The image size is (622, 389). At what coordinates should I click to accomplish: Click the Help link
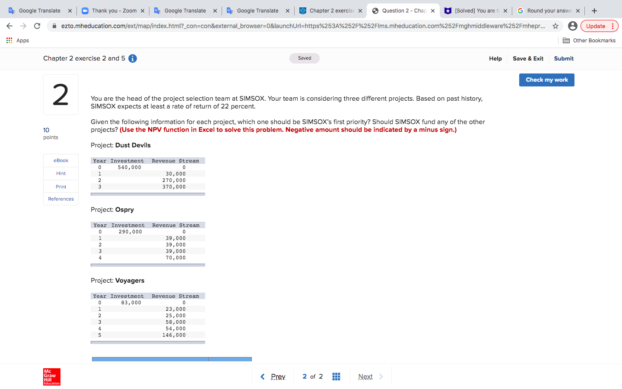point(495,58)
